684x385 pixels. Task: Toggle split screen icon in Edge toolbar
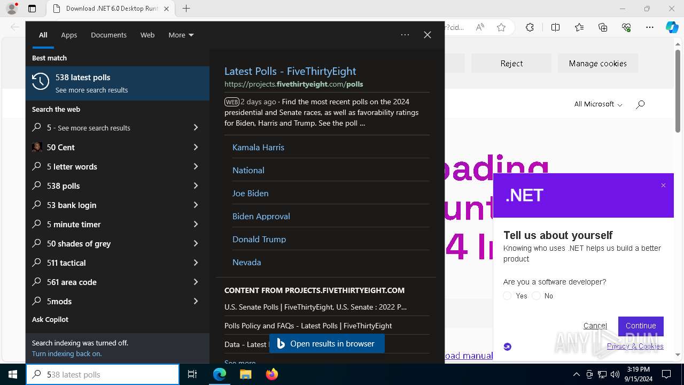tap(555, 27)
